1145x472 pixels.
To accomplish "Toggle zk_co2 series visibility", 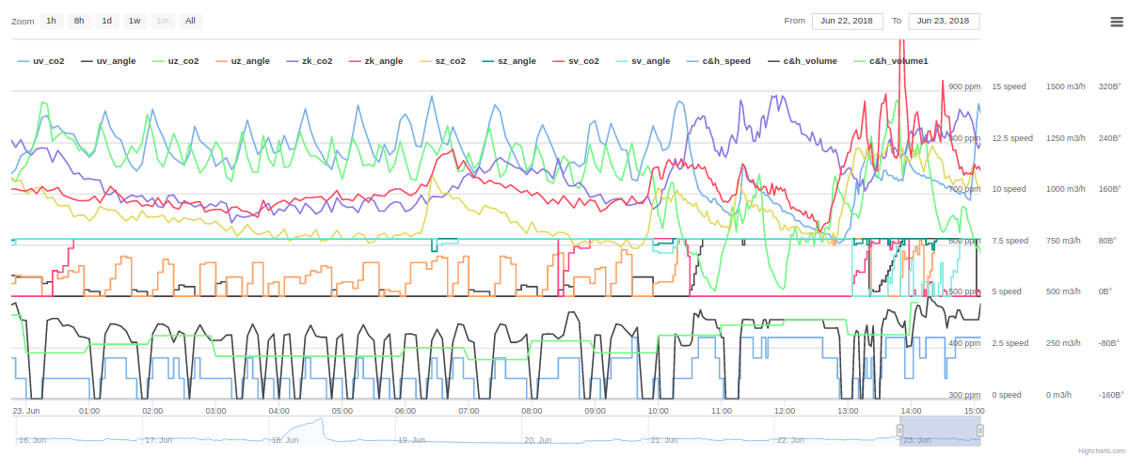I will click(316, 61).
